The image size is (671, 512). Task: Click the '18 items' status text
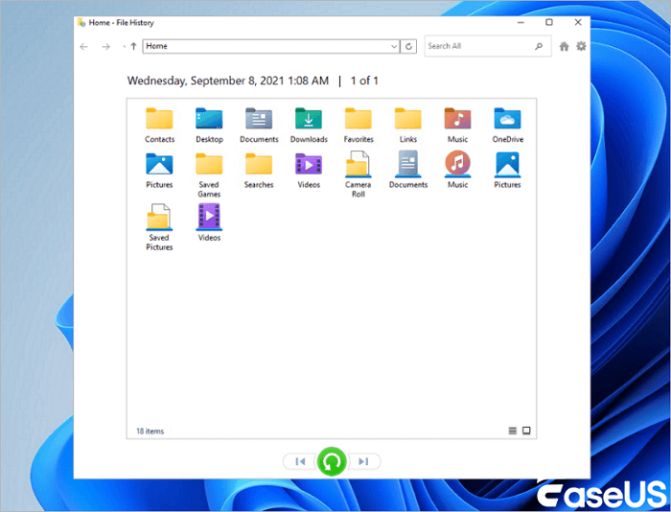click(150, 431)
